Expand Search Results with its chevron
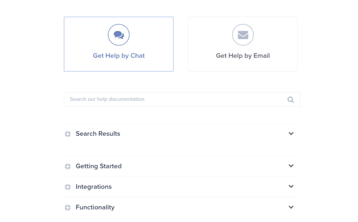358x222 pixels. pos(291,134)
